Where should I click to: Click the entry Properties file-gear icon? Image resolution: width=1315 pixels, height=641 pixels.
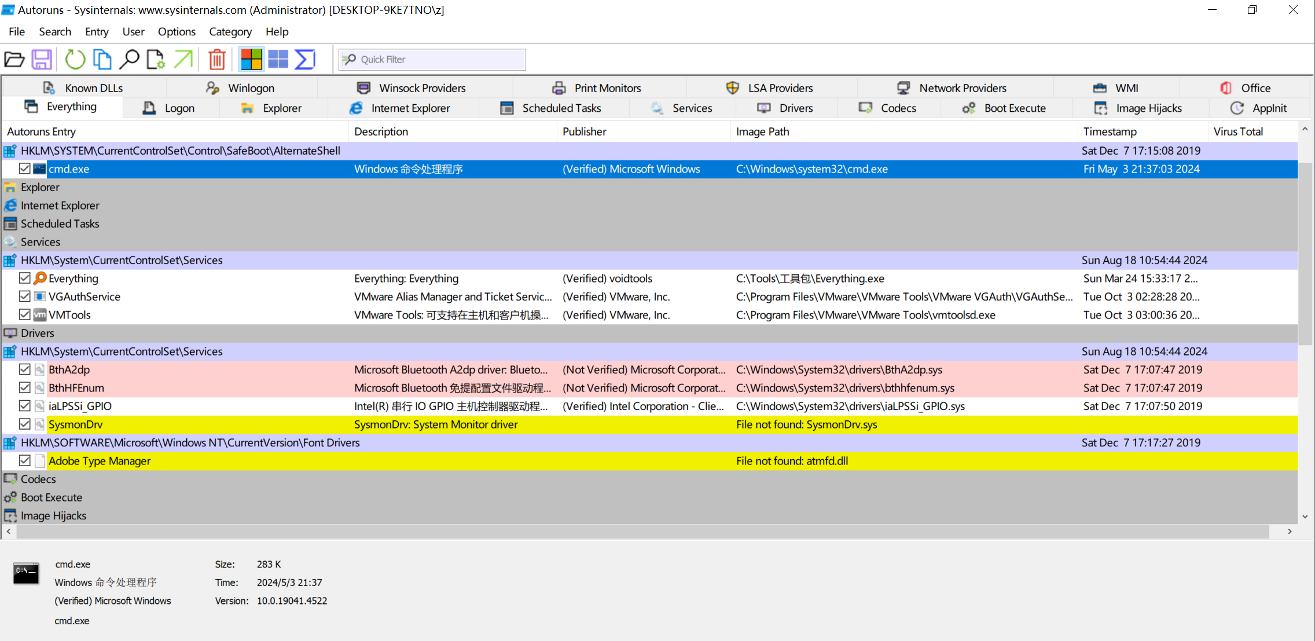pos(155,59)
